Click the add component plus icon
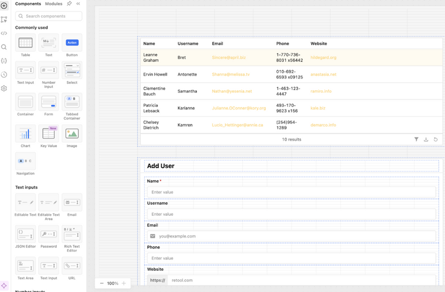 (4, 6)
